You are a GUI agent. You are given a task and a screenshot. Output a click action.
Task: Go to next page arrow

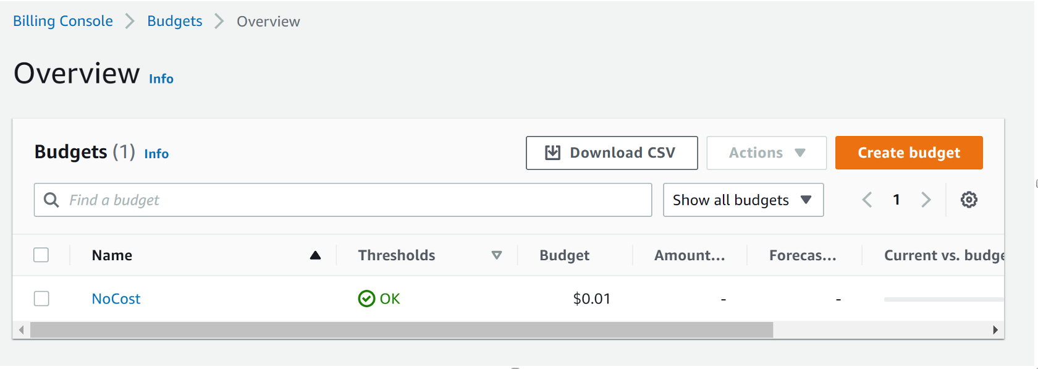(926, 200)
